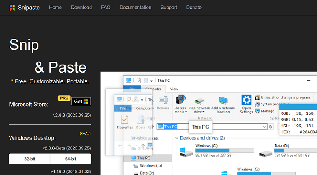Screen dimensions: 317x175
Task: Click the Map network drive icon
Action: [x=199, y=101]
